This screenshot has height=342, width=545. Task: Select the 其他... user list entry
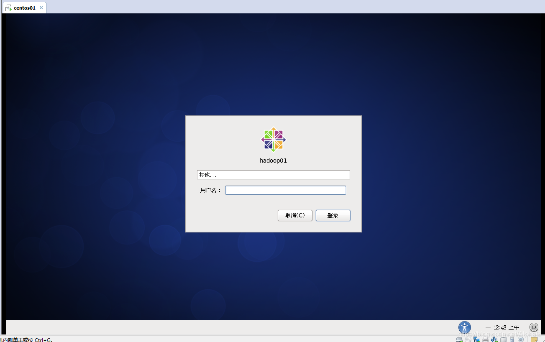point(274,175)
